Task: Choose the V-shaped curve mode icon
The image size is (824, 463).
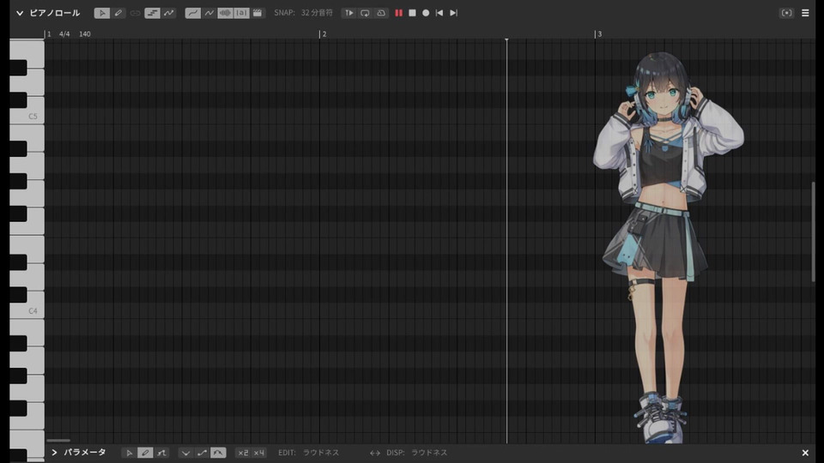Action: point(185,453)
